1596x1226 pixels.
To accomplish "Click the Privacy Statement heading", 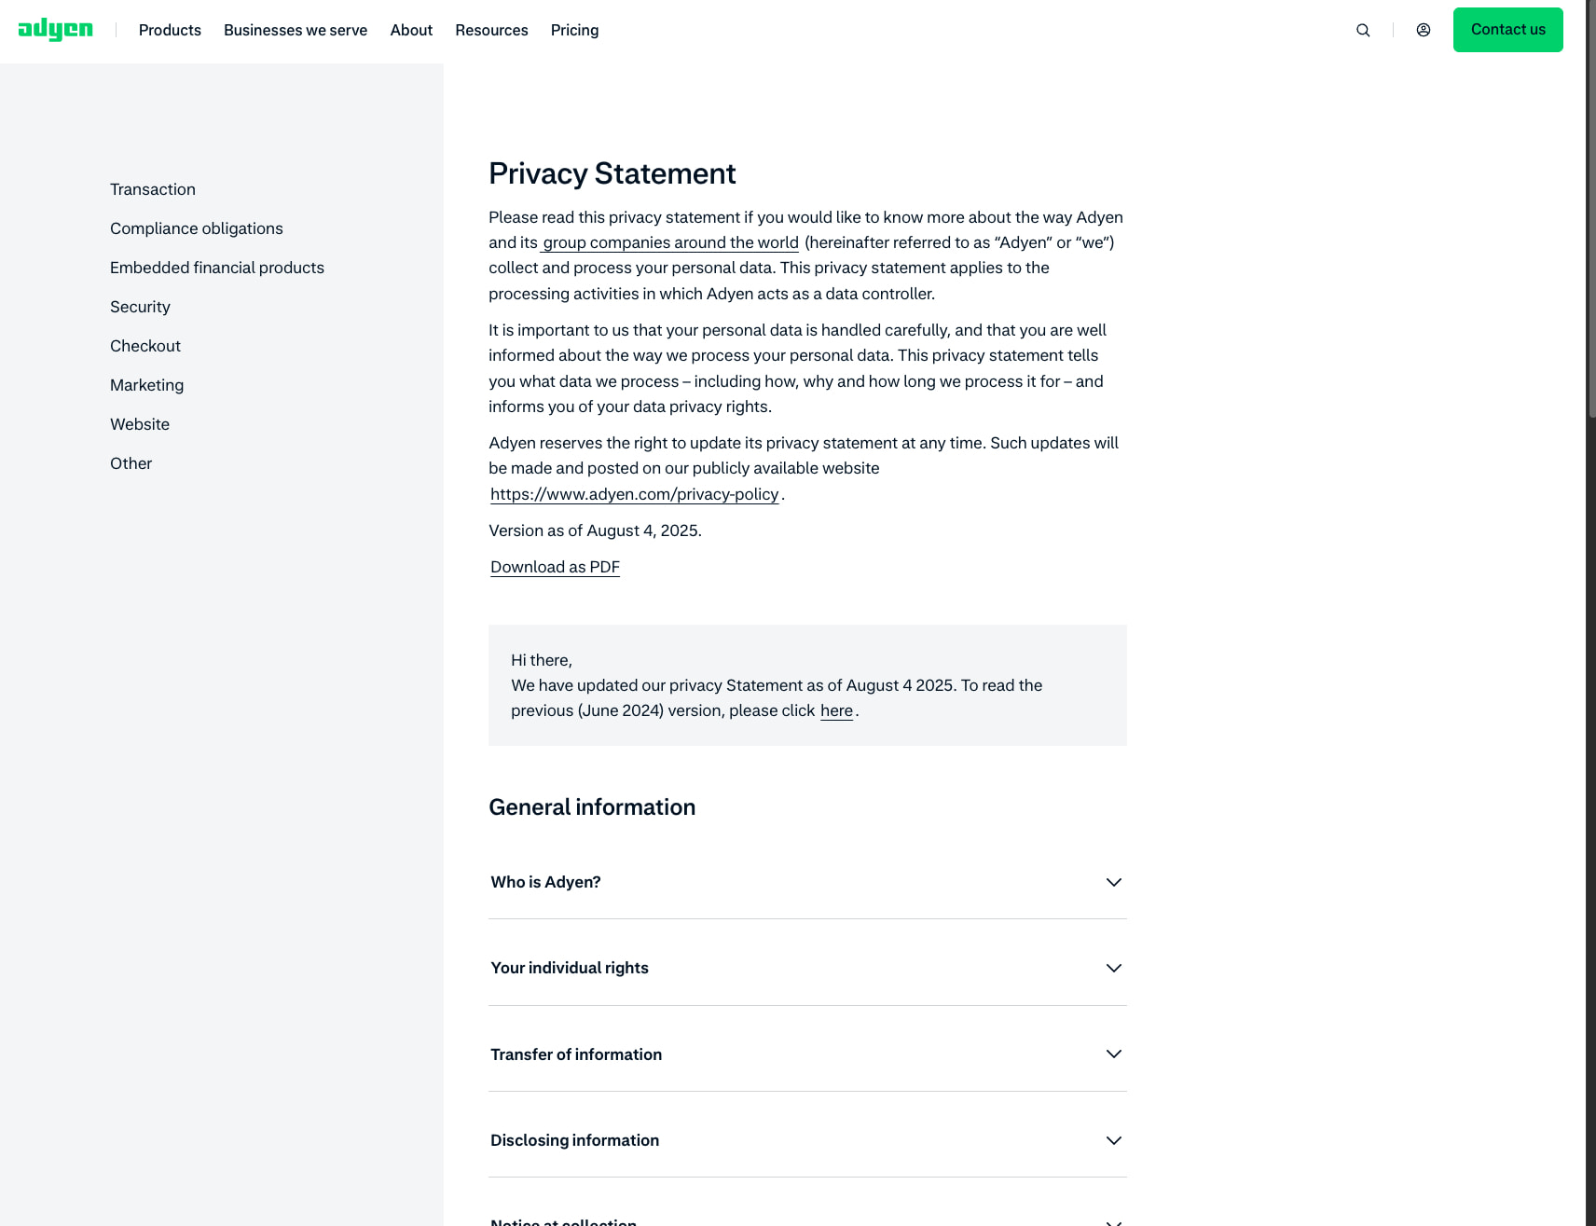I will [612, 173].
